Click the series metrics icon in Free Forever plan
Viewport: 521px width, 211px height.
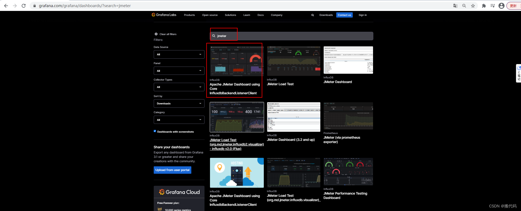tap(160, 209)
